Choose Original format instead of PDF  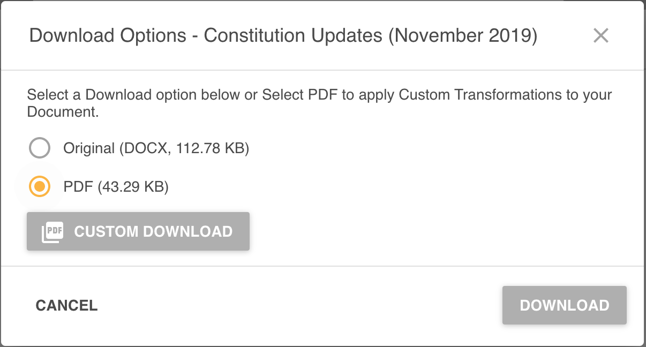pyautogui.click(x=40, y=148)
